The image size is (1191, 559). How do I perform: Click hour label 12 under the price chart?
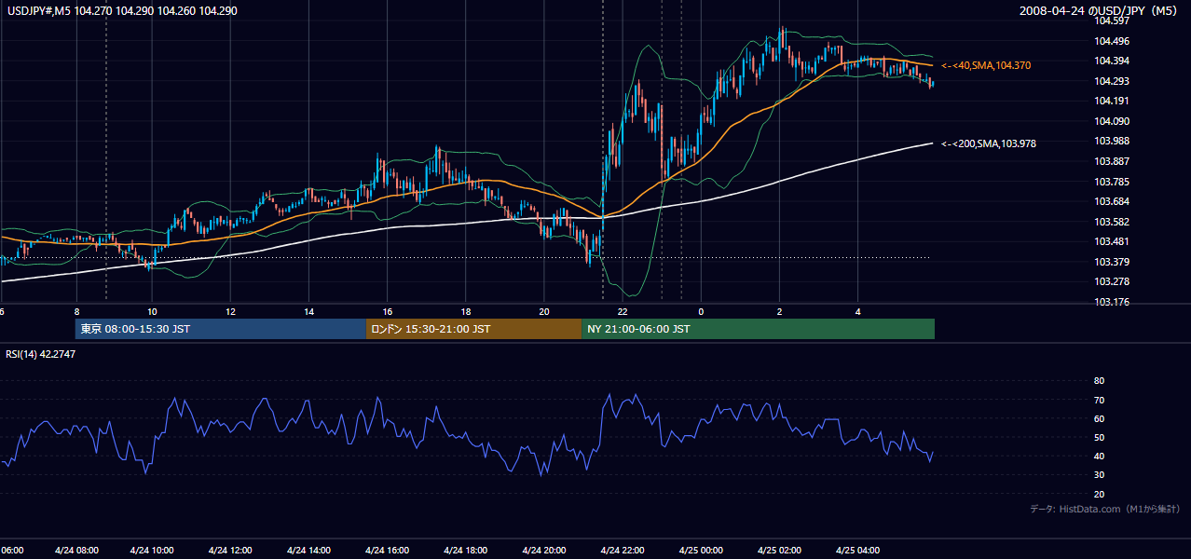coord(230,311)
